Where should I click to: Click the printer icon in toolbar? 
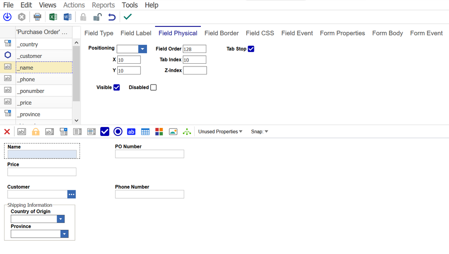pos(37,17)
